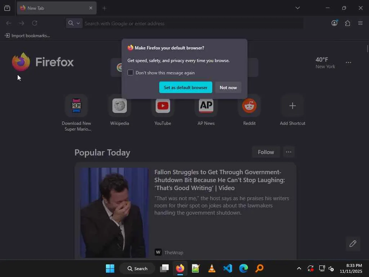Select Import bookmarks in bookmarks toolbar
Screen dimensions: 369x277
coord(27,36)
